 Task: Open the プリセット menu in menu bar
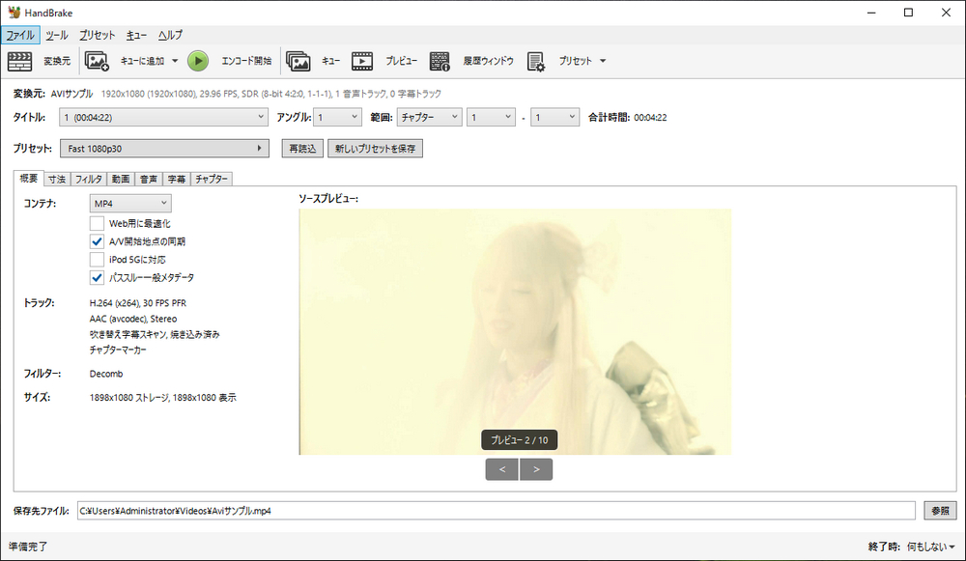tap(98, 35)
